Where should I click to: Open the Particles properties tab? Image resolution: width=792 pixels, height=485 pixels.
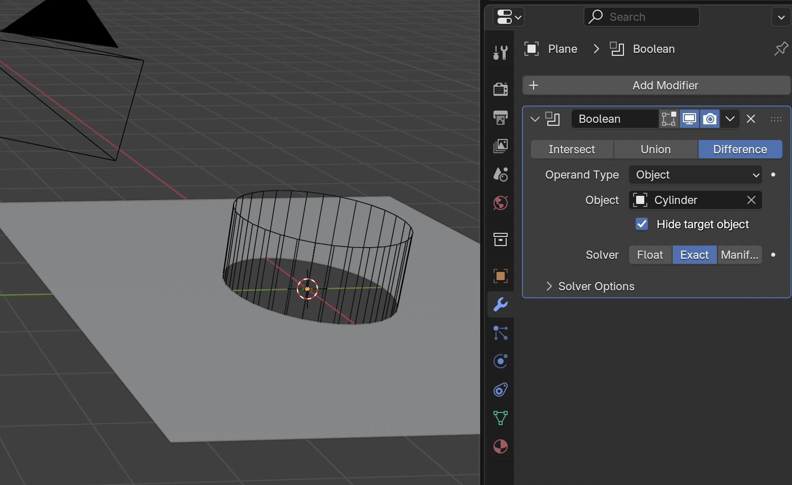pyautogui.click(x=500, y=333)
